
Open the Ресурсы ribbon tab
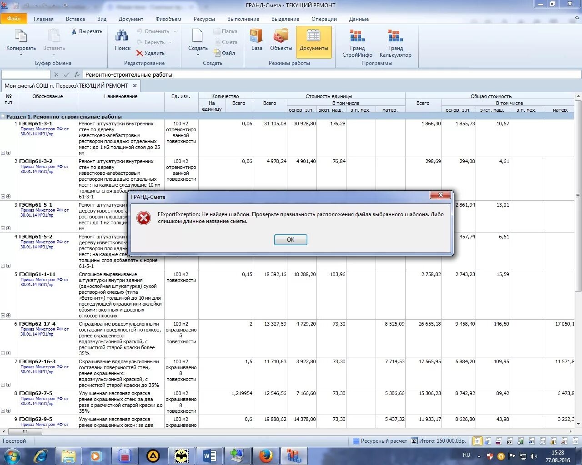204,19
